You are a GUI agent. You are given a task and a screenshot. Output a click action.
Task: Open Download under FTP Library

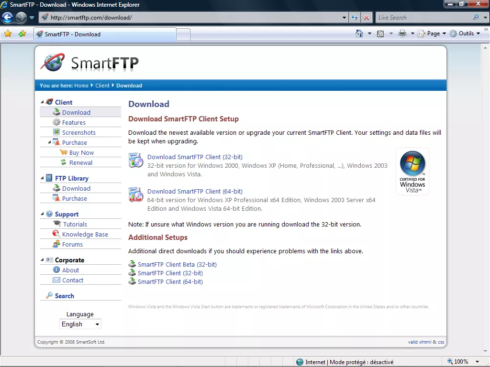click(76, 188)
